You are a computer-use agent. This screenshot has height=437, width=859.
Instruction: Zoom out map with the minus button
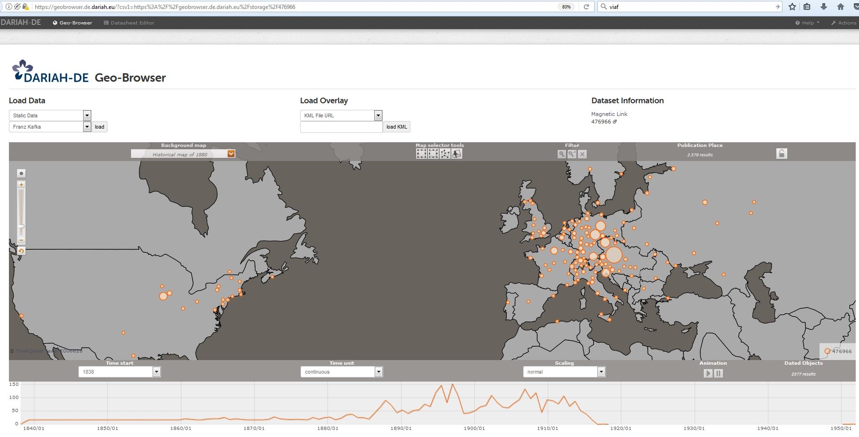(x=21, y=240)
